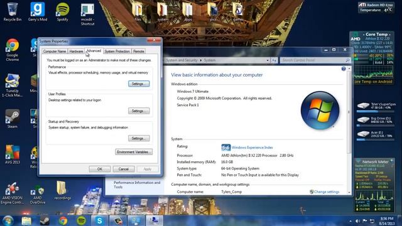Click the Action Center flag tray icon
The height and width of the screenshot is (226, 402).
pyautogui.click(x=365, y=221)
